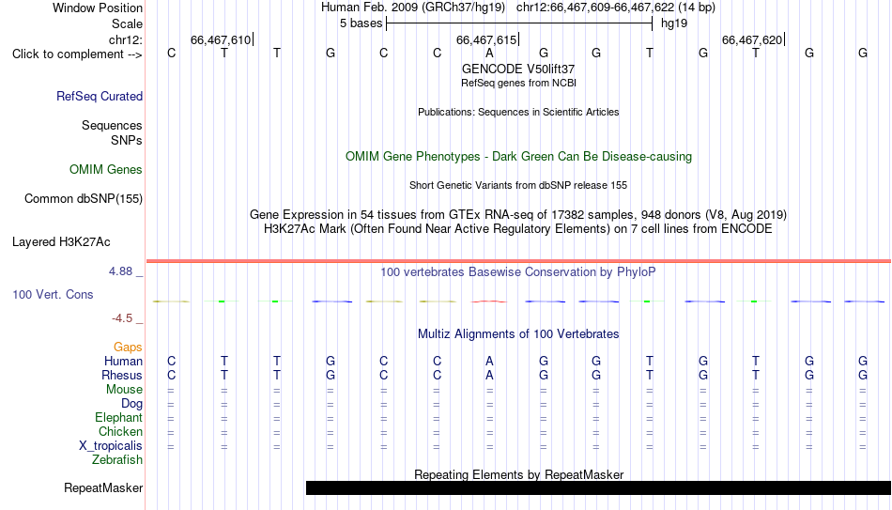This screenshot has height=510, width=892.
Task: Click 'Multiz Alignments of 100 Vertebrates' title
Action: point(518,334)
